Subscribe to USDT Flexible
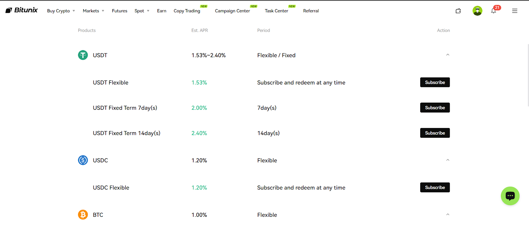Viewport: 529px width, 227px height. click(x=435, y=82)
